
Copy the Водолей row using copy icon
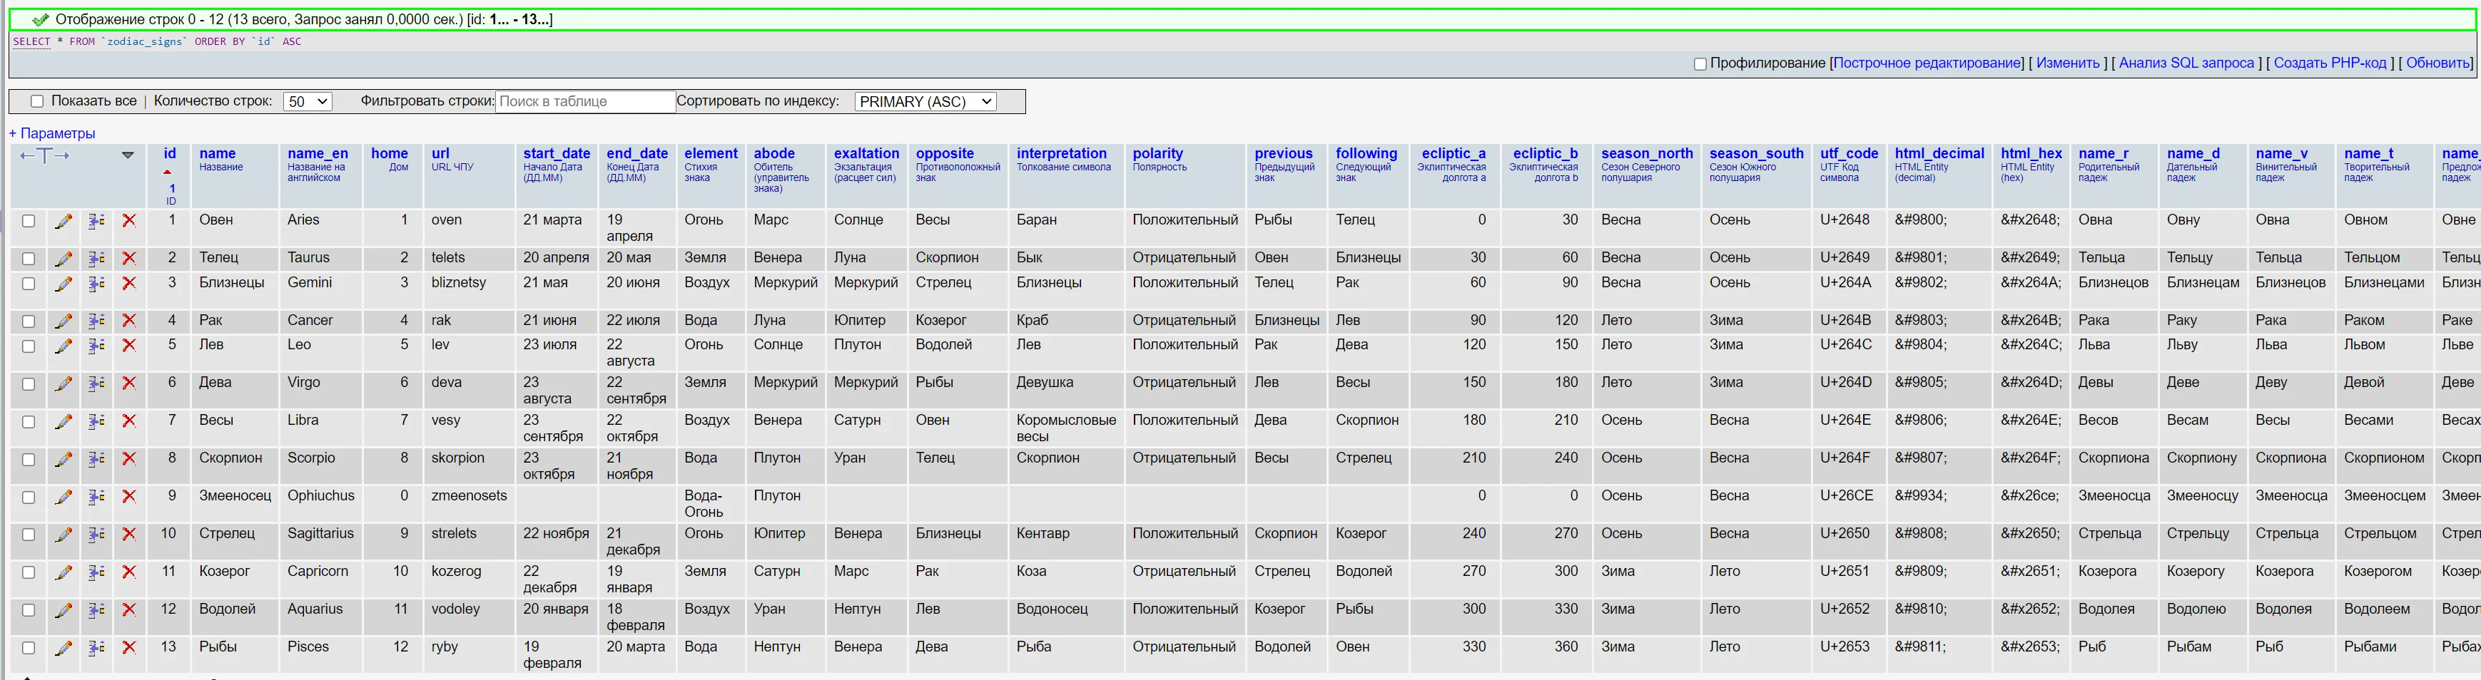[96, 609]
